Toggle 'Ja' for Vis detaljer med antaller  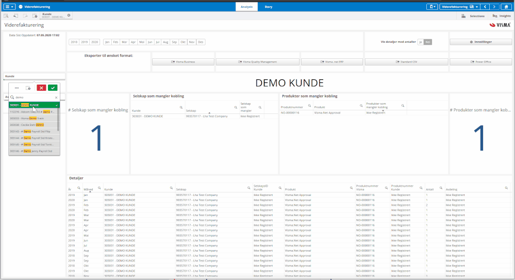click(x=420, y=41)
